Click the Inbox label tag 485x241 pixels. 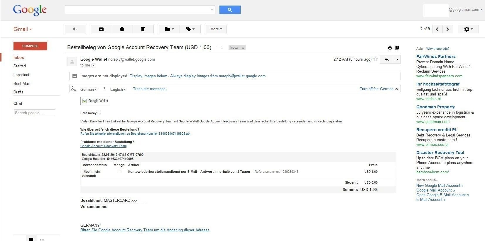coord(234,47)
